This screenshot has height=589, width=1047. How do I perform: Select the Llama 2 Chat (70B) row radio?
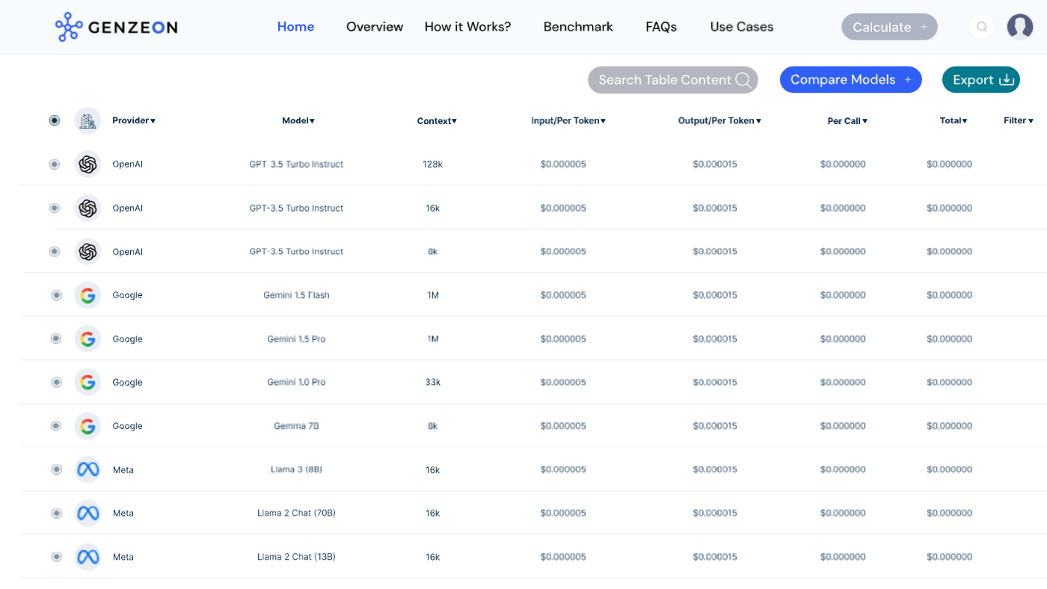click(56, 514)
